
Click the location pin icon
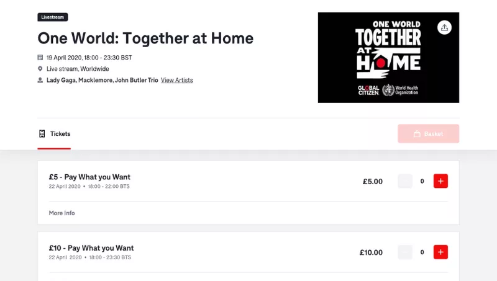coord(40,69)
